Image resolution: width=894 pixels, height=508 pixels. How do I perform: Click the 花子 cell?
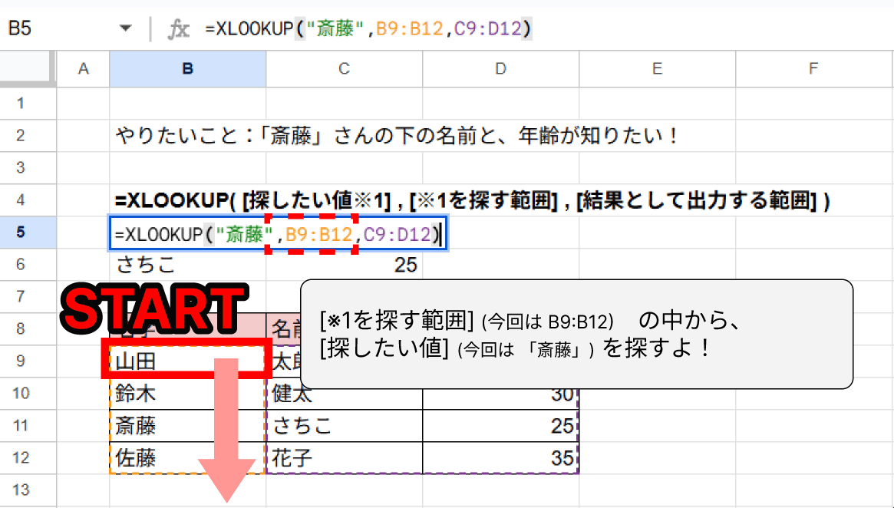[x=344, y=458]
